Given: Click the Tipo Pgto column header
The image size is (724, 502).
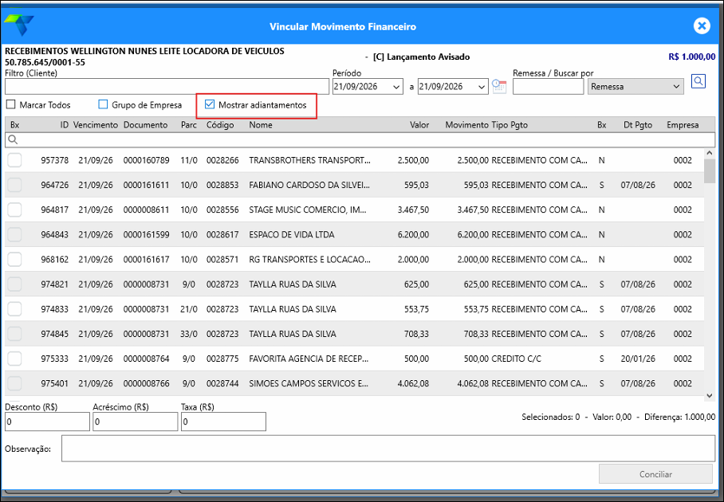Looking at the screenshot, I should (x=510, y=125).
